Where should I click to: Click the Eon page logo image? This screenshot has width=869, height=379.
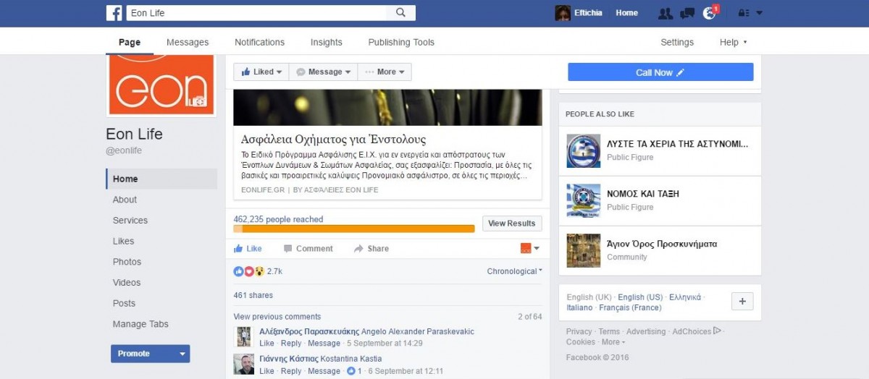[161, 84]
